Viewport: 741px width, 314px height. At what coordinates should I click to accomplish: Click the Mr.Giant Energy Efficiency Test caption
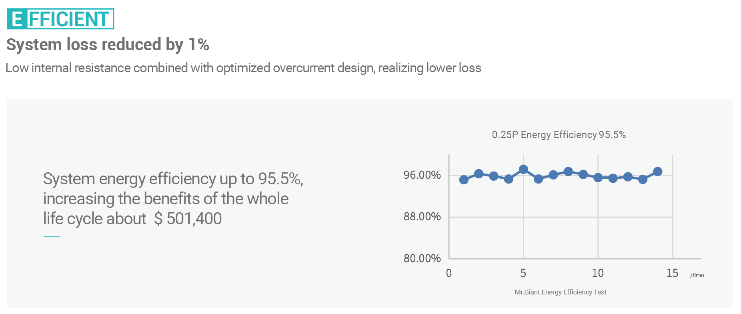click(561, 292)
